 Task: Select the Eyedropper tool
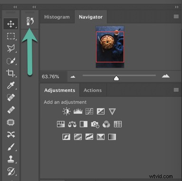11,85
